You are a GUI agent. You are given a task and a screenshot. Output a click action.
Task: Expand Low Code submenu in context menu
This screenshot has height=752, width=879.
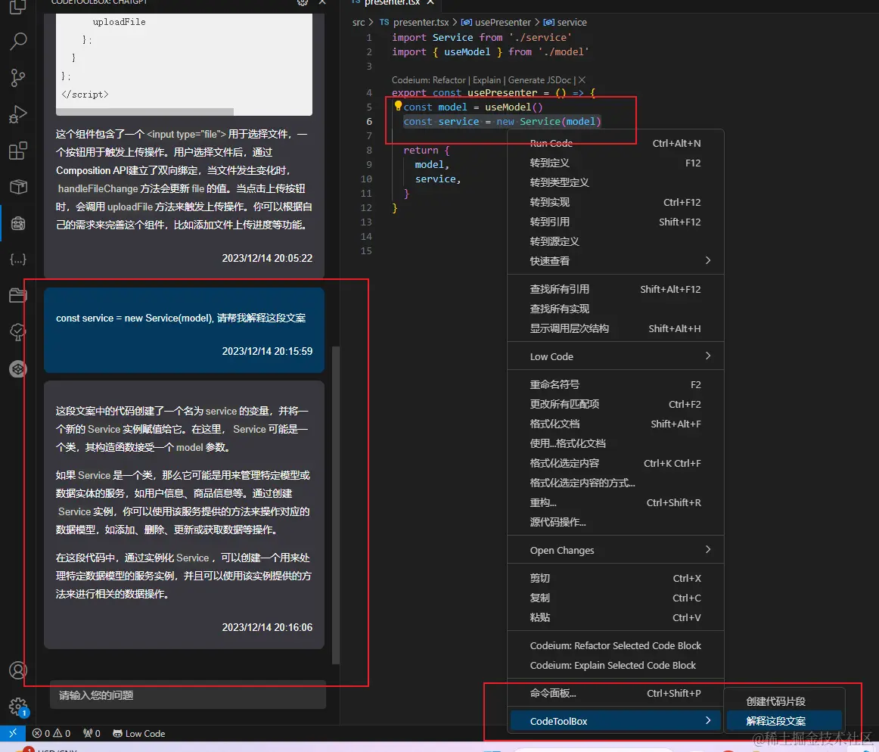tap(616, 356)
